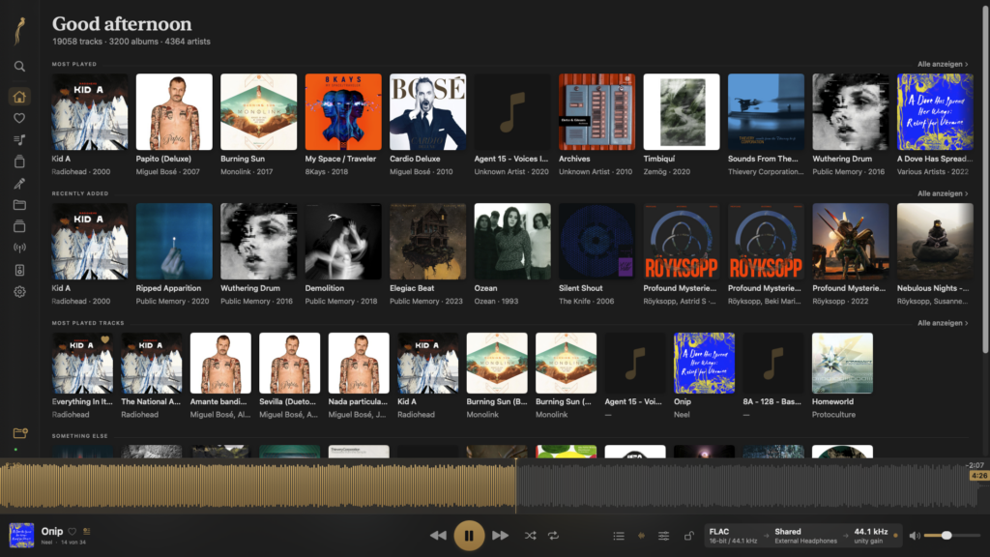Viewport: 990px width, 557px height.
Task: Click the 'Monolink · 2017' album subtitle
Action: click(245, 172)
